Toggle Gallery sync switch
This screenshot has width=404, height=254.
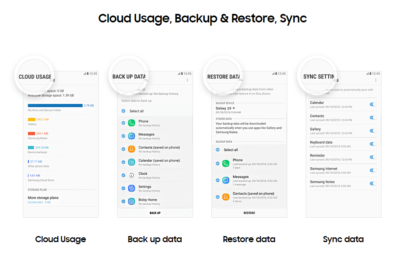(373, 131)
